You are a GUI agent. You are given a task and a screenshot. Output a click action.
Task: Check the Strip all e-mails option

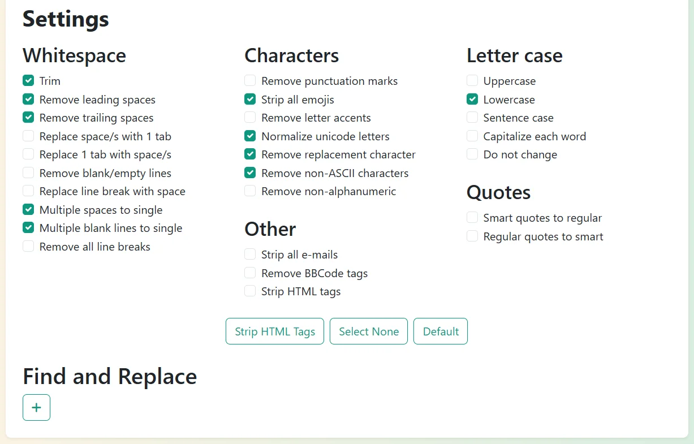(x=250, y=255)
